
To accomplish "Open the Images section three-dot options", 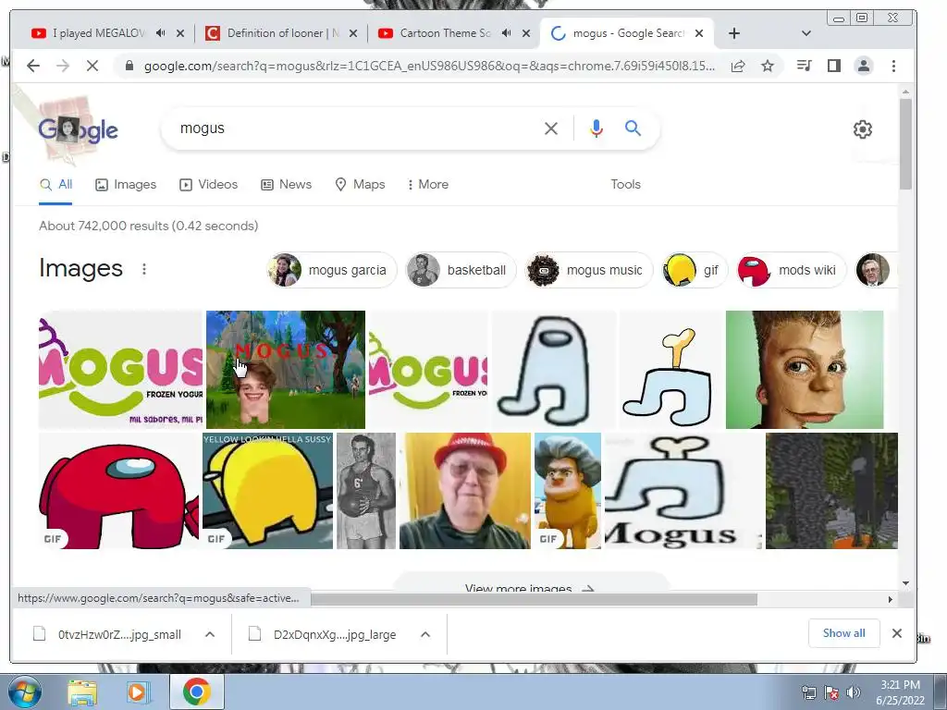I will [x=143, y=269].
